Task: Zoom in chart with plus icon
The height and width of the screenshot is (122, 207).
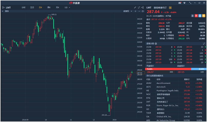Action: [x=135, y=11]
